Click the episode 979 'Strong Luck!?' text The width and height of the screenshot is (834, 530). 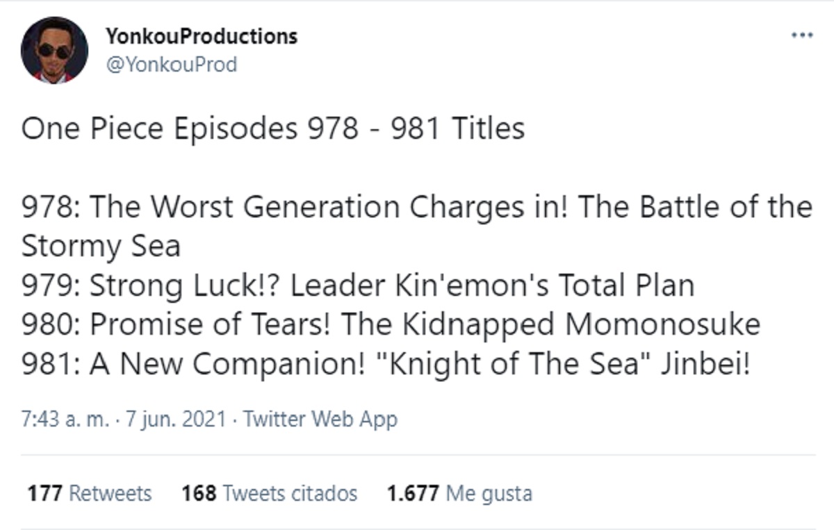186,285
